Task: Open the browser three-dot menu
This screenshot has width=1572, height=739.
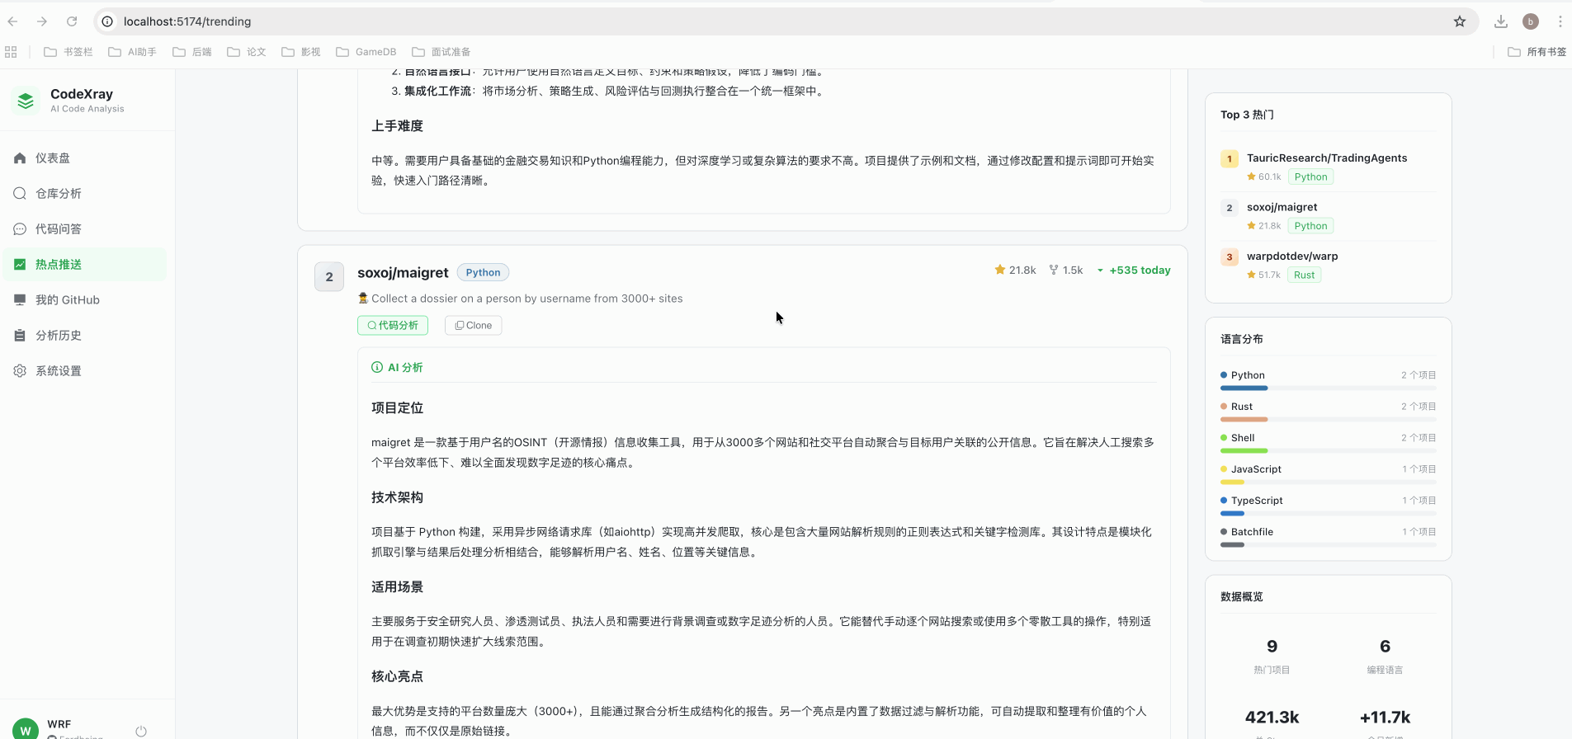Action: [1560, 21]
